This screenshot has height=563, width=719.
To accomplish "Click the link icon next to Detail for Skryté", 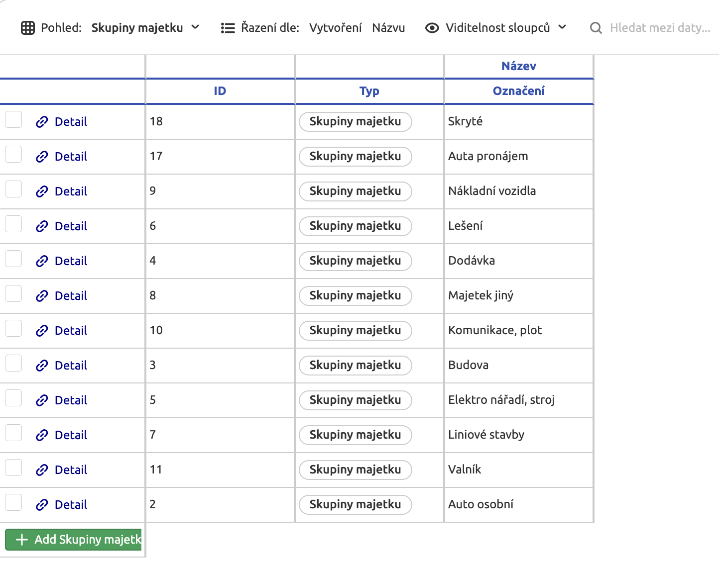I will (x=42, y=121).
